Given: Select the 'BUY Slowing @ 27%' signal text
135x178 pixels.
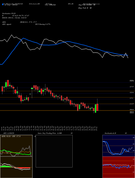Looking at the screenshot, I should [x=43, y=24].
